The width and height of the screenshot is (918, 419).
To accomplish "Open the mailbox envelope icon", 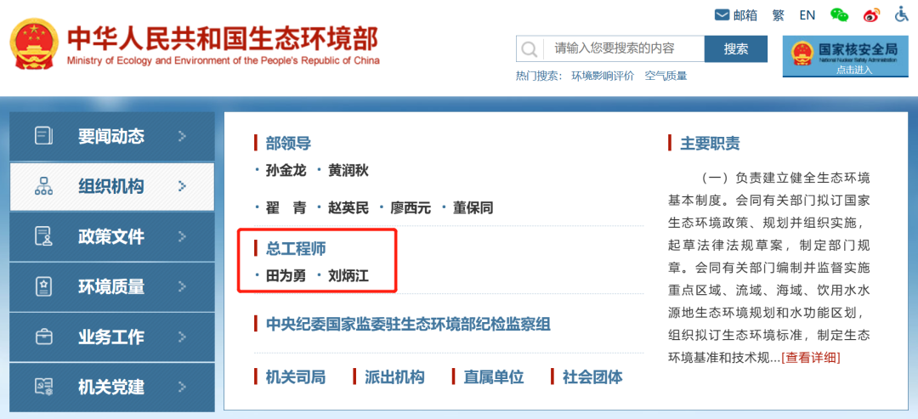I will 722,14.
